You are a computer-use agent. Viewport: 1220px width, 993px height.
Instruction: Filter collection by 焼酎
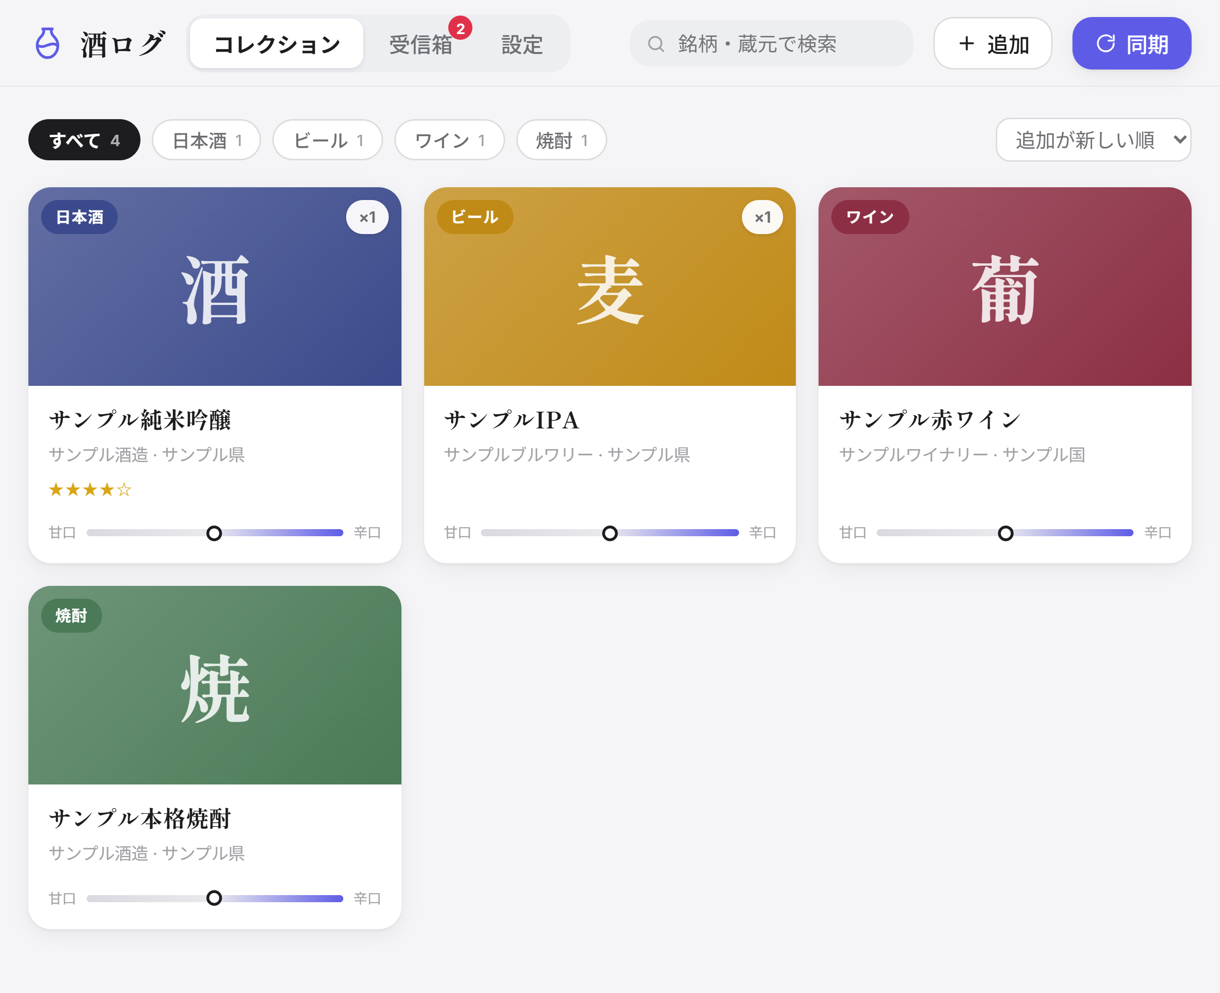562,140
